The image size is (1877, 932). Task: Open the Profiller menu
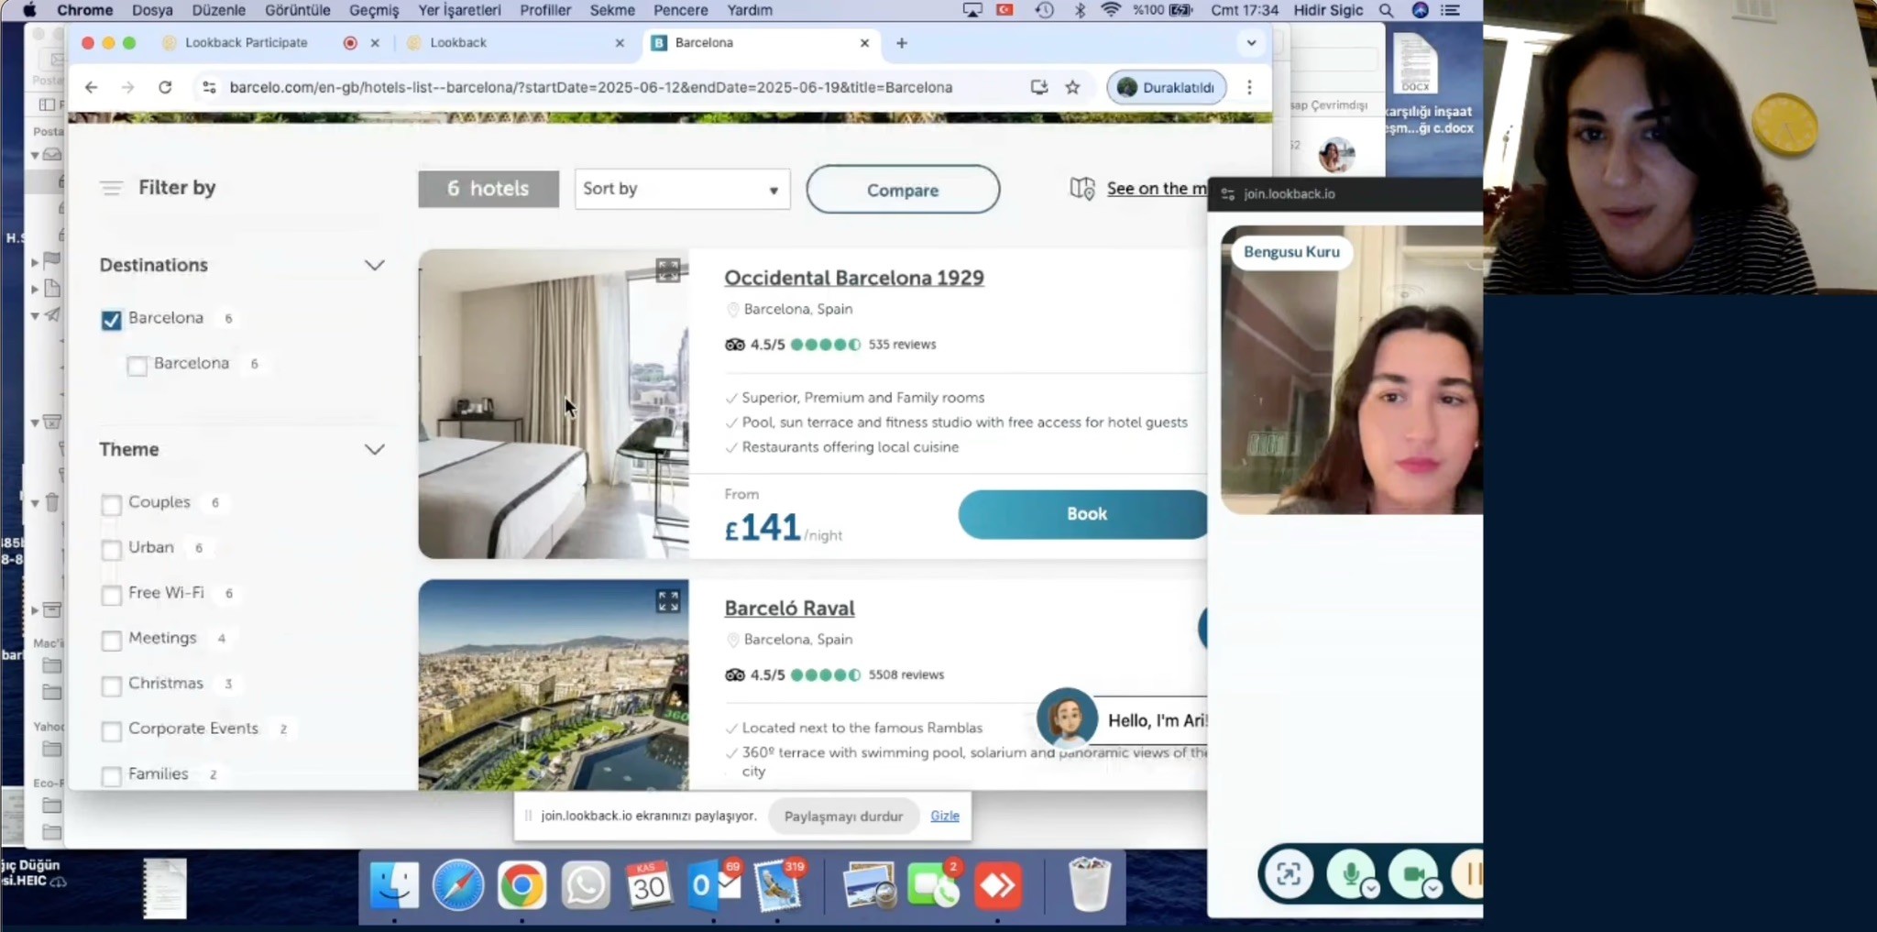[x=545, y=10]
